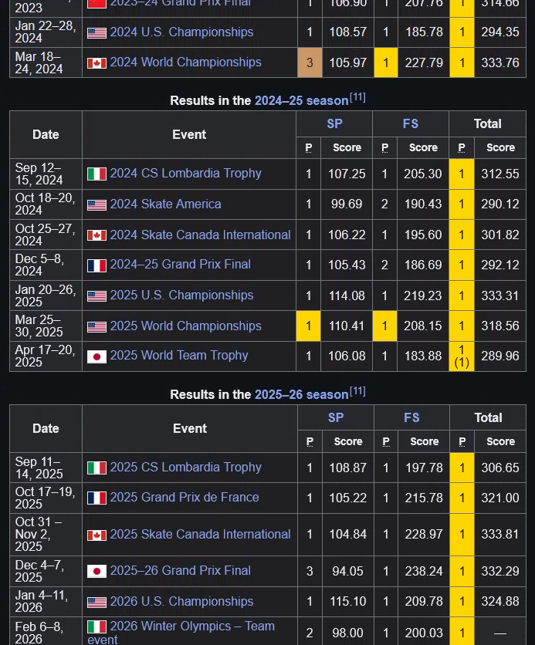The height and width of the screenshot is (645, 535).
Task: Click the FS header link in the 2024–25 table
Action: [411, 123]
